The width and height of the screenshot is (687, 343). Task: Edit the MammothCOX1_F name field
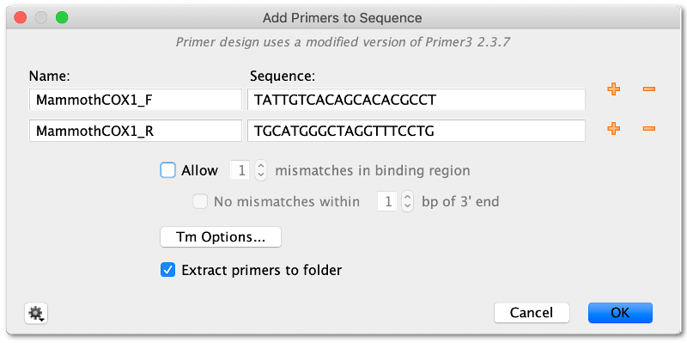tap(136, 100)
